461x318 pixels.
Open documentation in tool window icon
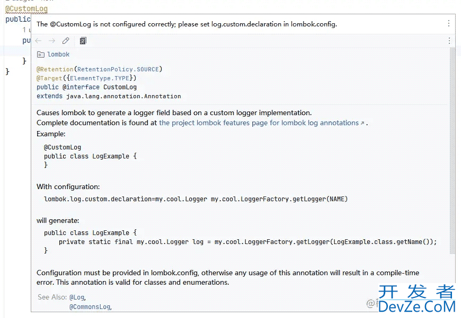tap(83, 41)
